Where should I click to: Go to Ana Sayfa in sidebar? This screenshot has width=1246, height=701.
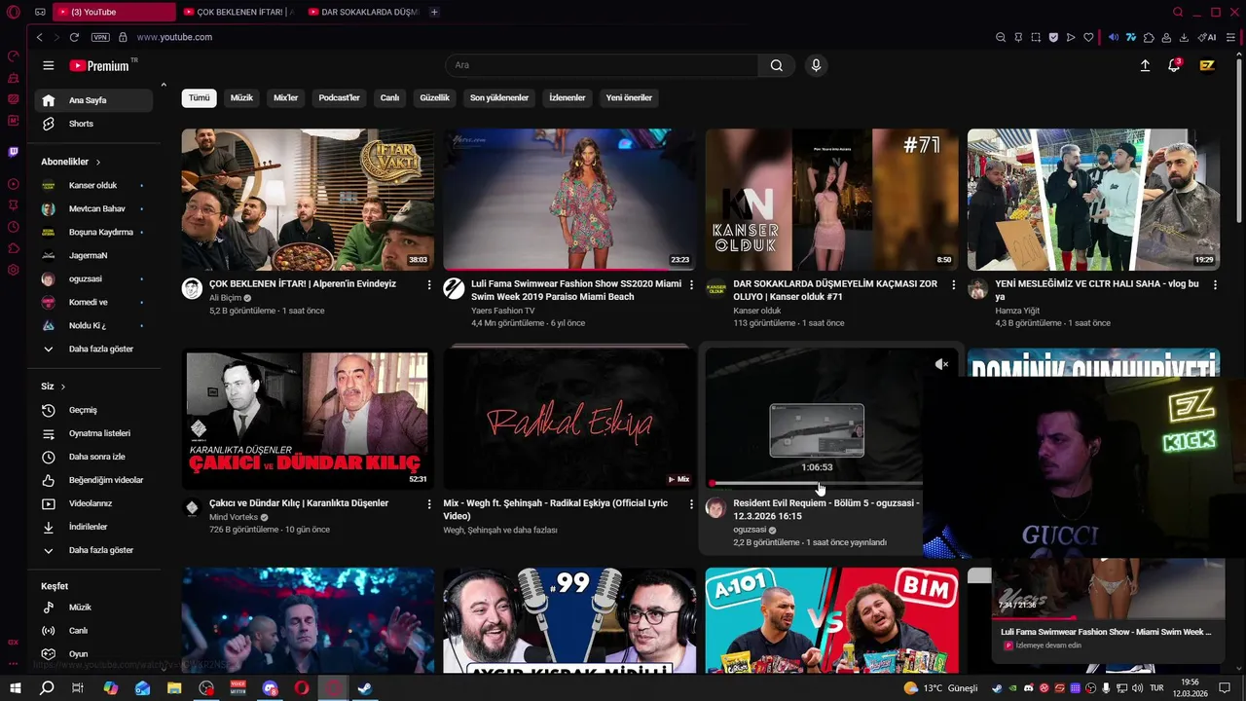click(93, 100)
